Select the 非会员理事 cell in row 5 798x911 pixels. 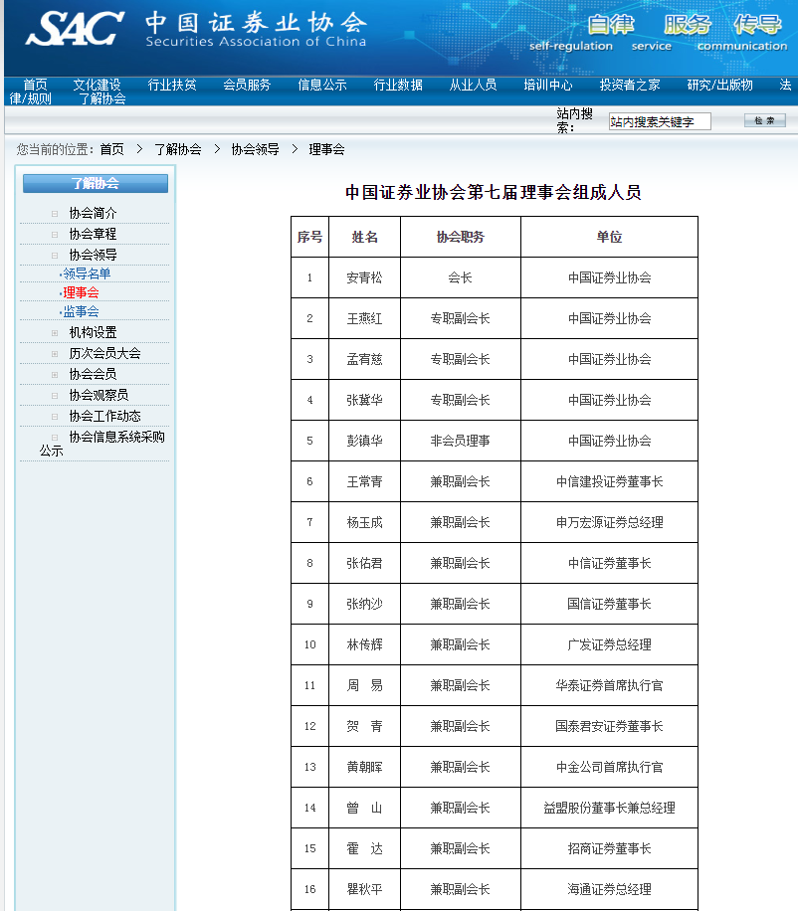[x=461, y=441]
